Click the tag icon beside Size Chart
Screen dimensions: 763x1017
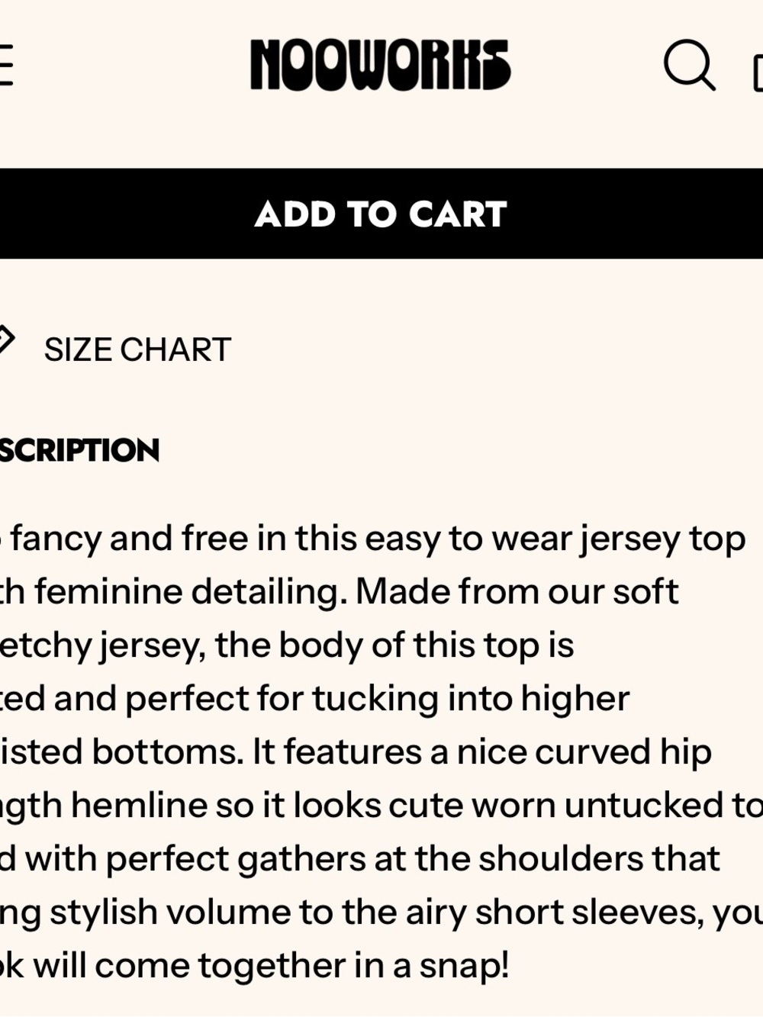click(x=6, y=340)
